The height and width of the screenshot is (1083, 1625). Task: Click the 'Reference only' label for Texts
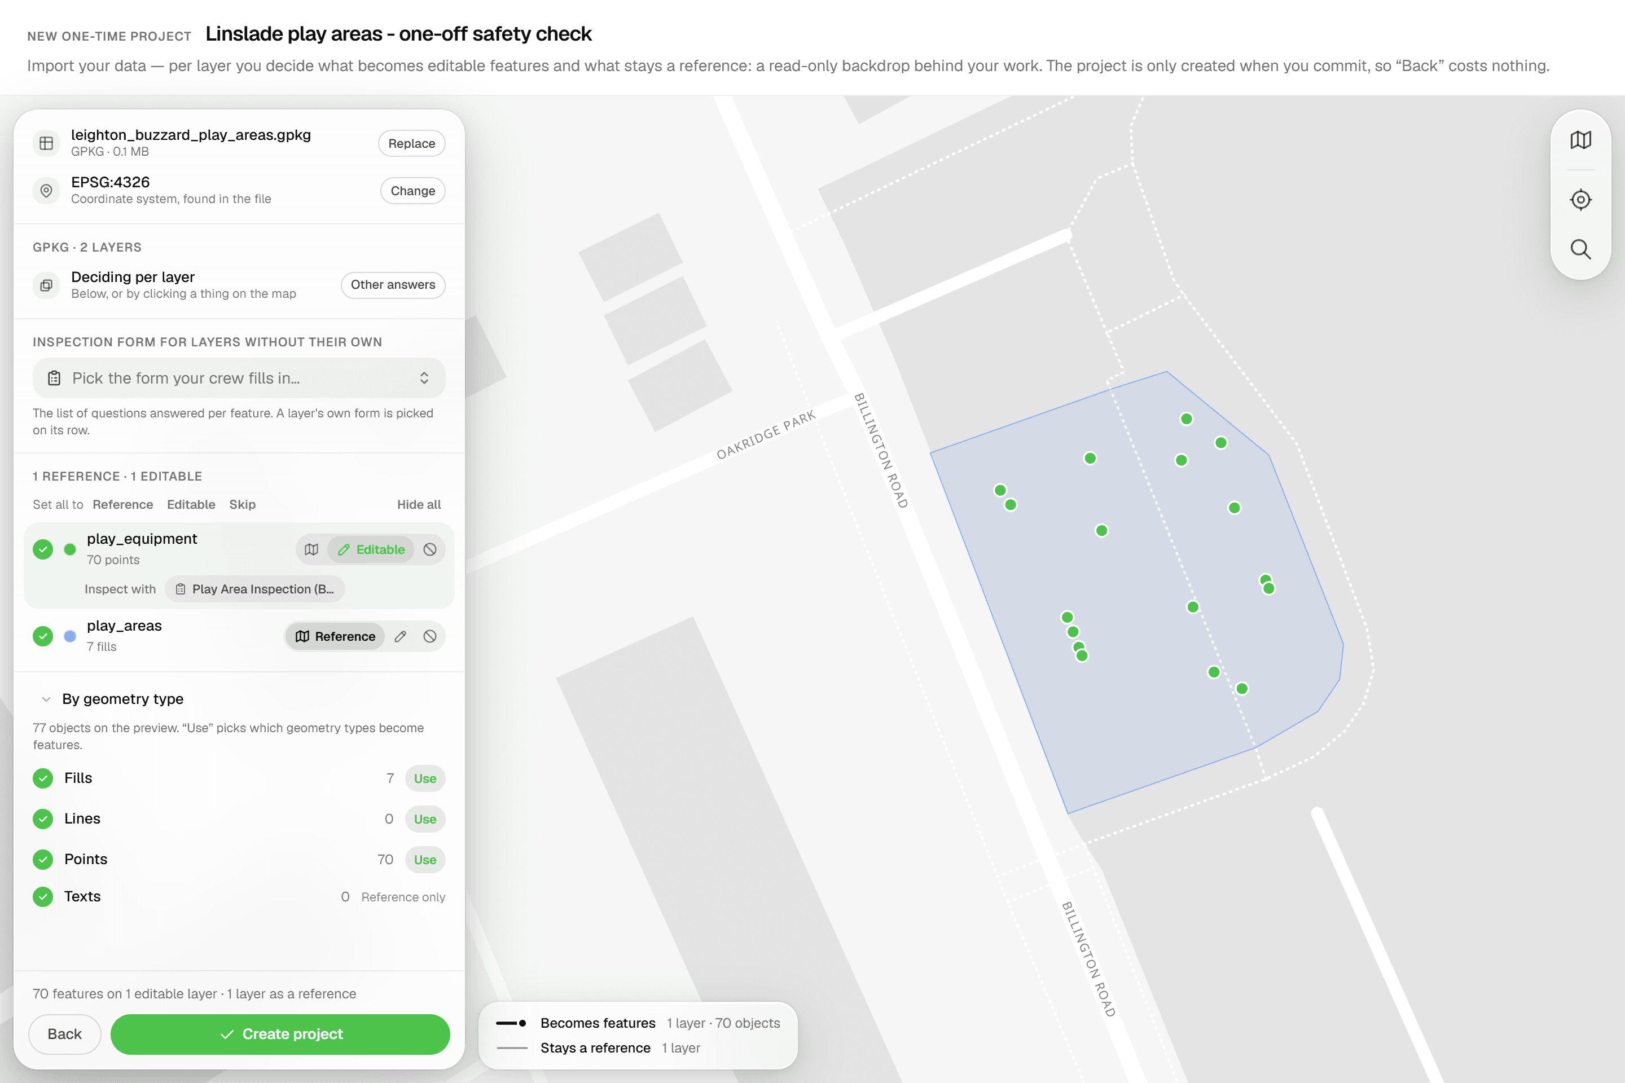pyautogui.click(x=403, y=897)
